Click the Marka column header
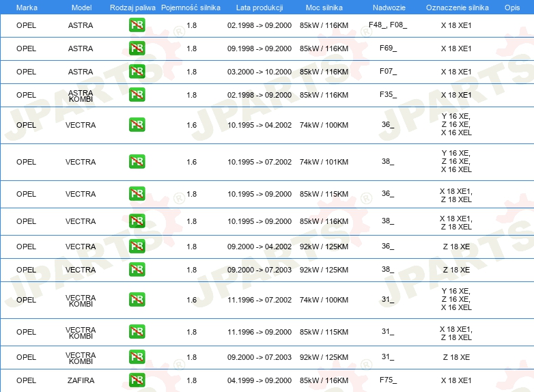Viewport: 534px width, 392px height. (x=27, y=8)
